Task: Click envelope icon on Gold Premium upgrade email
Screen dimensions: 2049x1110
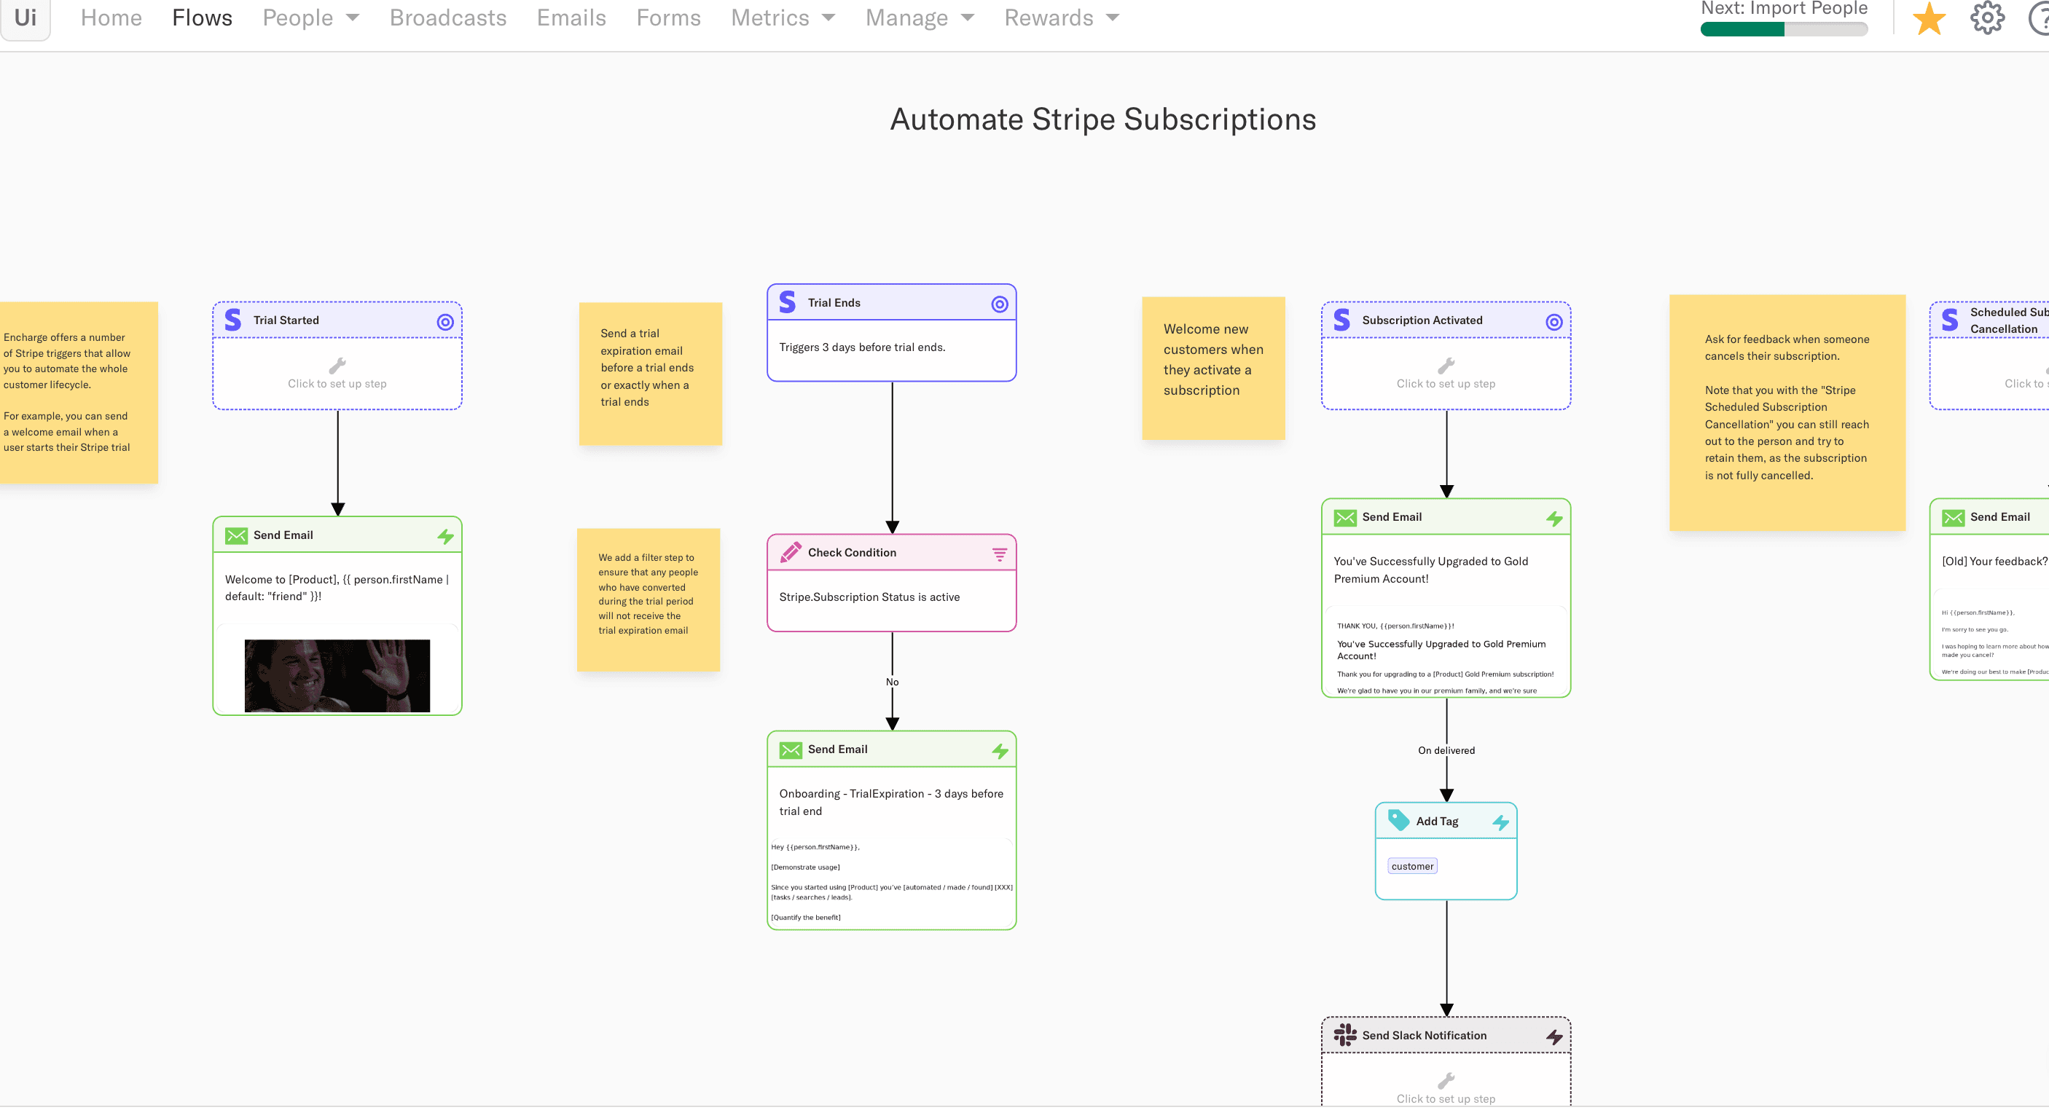Action: (1345, 518)
